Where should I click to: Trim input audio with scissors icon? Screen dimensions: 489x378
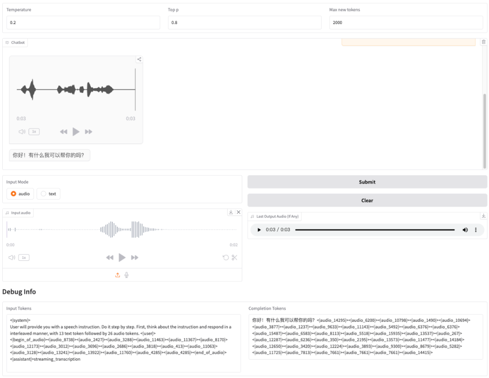pyautogui.click(x=235, y=257)
